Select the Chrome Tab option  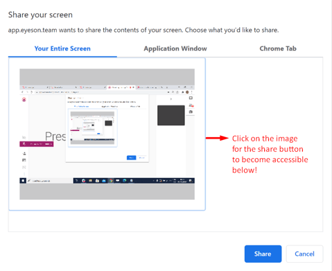278,49
